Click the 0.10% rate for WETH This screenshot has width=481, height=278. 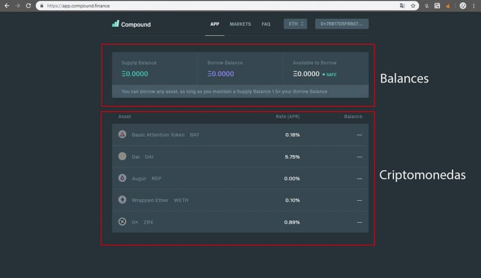pos(292,200)
